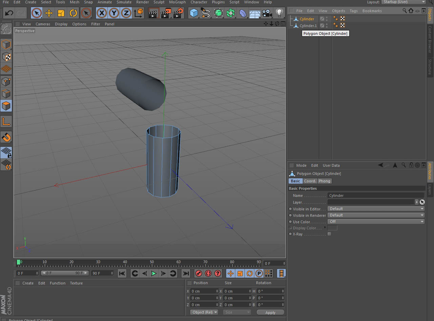
Task: Open the MoGraph menu
Action: [x=177, y=2]
